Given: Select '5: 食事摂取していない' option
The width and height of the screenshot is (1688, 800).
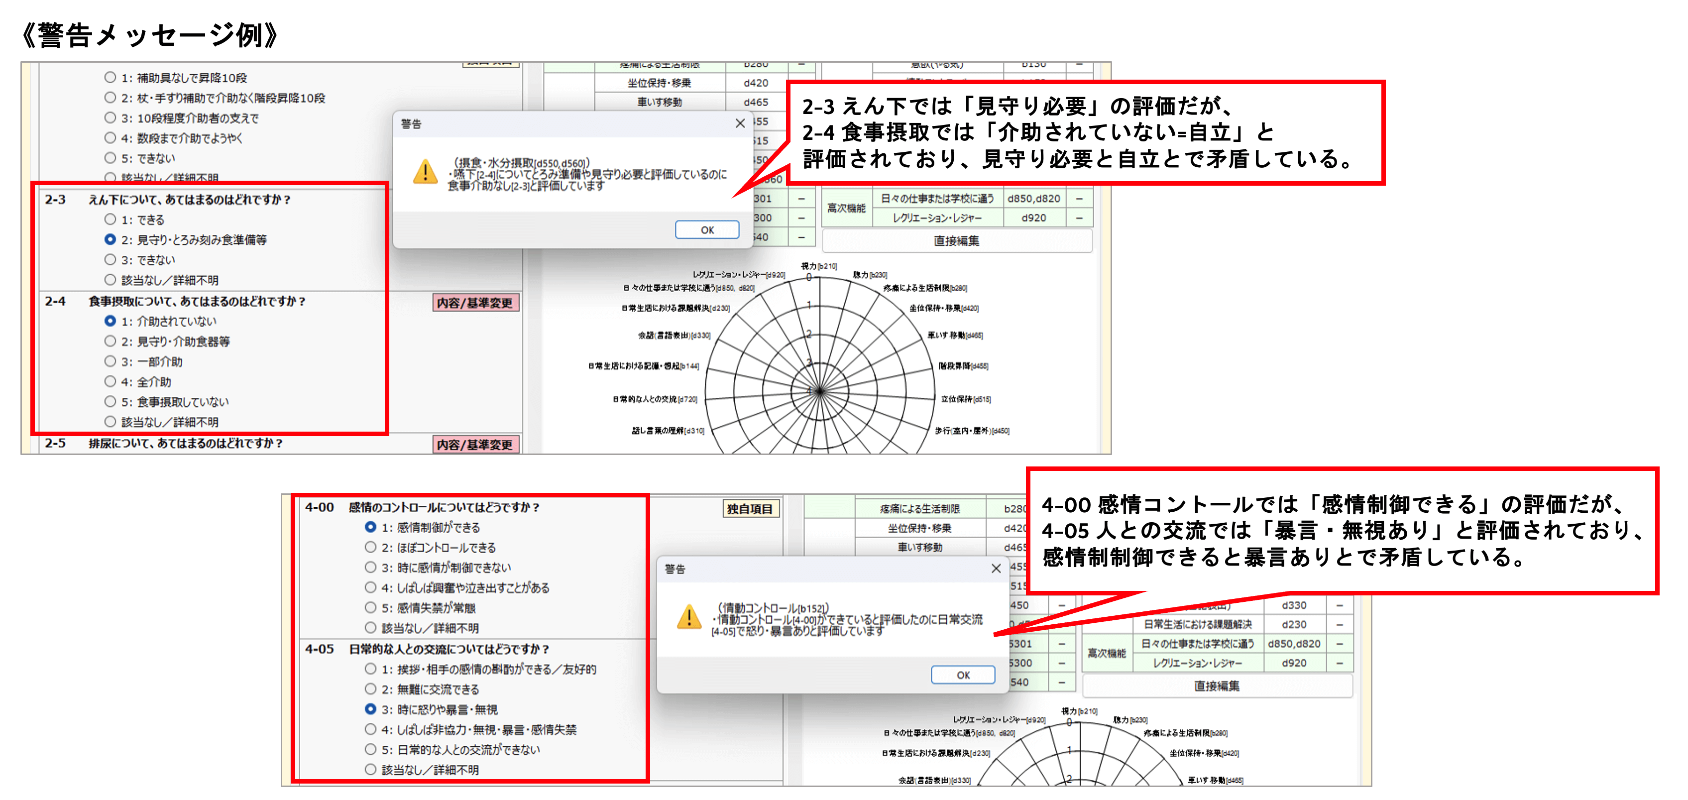Looking at the screenshot, I should click(110, 402).
